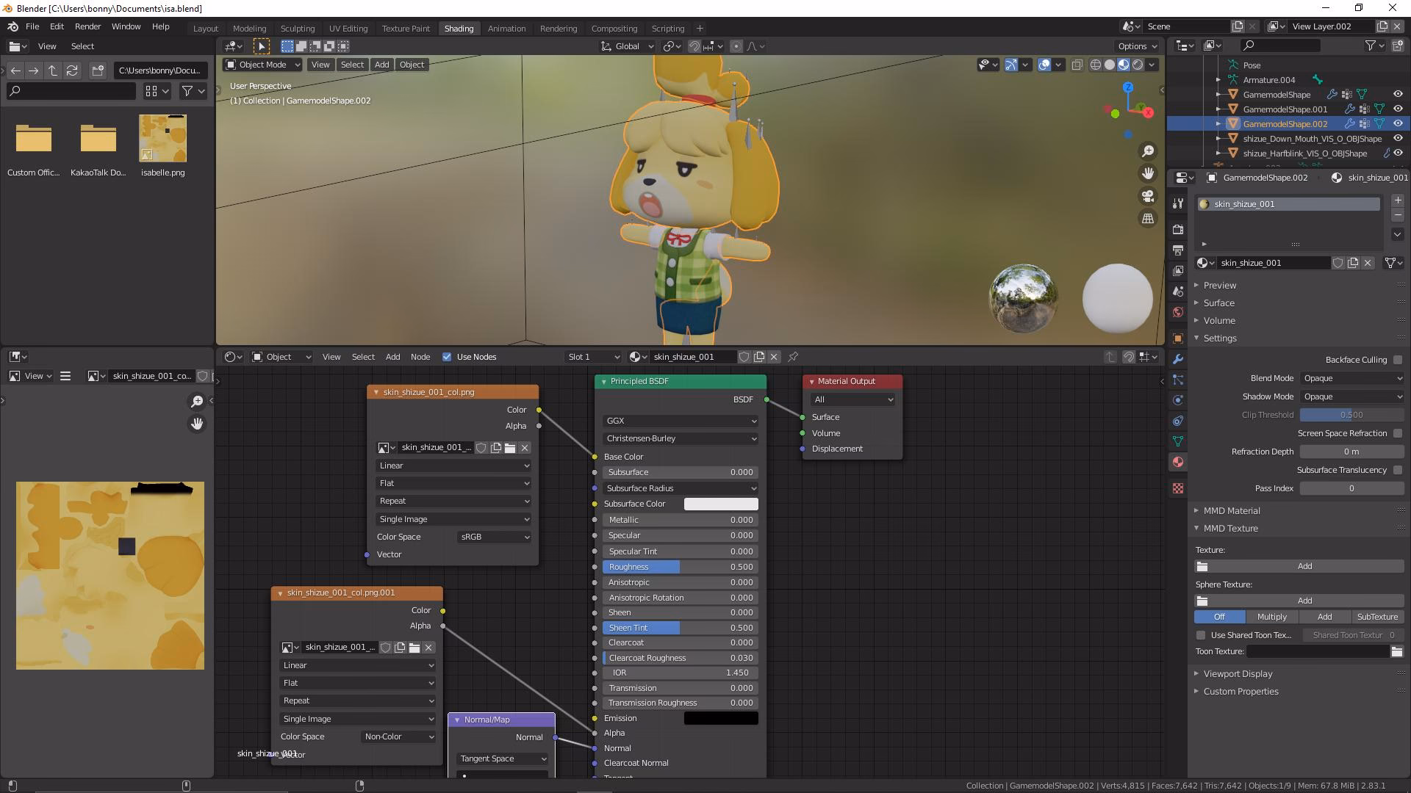Adjust the Roughness slider in Principled BSDF

click(681, 567)
